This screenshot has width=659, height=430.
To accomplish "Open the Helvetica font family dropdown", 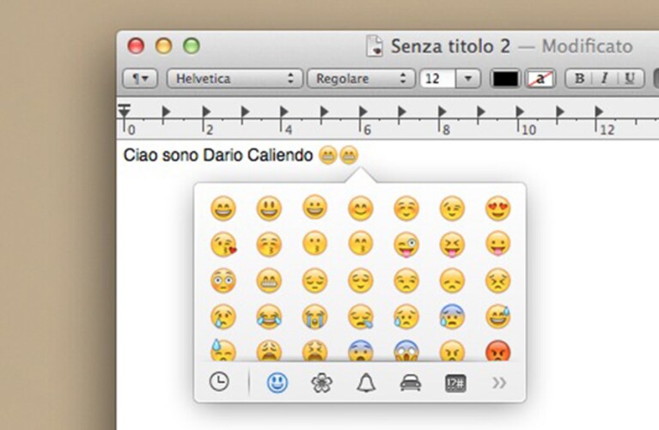I will pos(235,78).
